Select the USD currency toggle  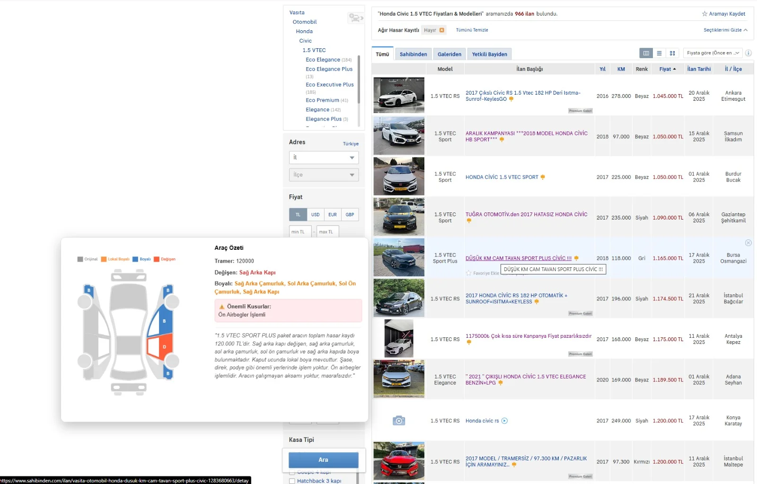click(x=315, y=215)
